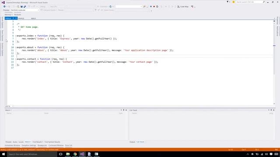The image size is (280, 157).
Task: Show hidden system tray icons chevron
Action: pyautogui.click(x=248, y=154)
